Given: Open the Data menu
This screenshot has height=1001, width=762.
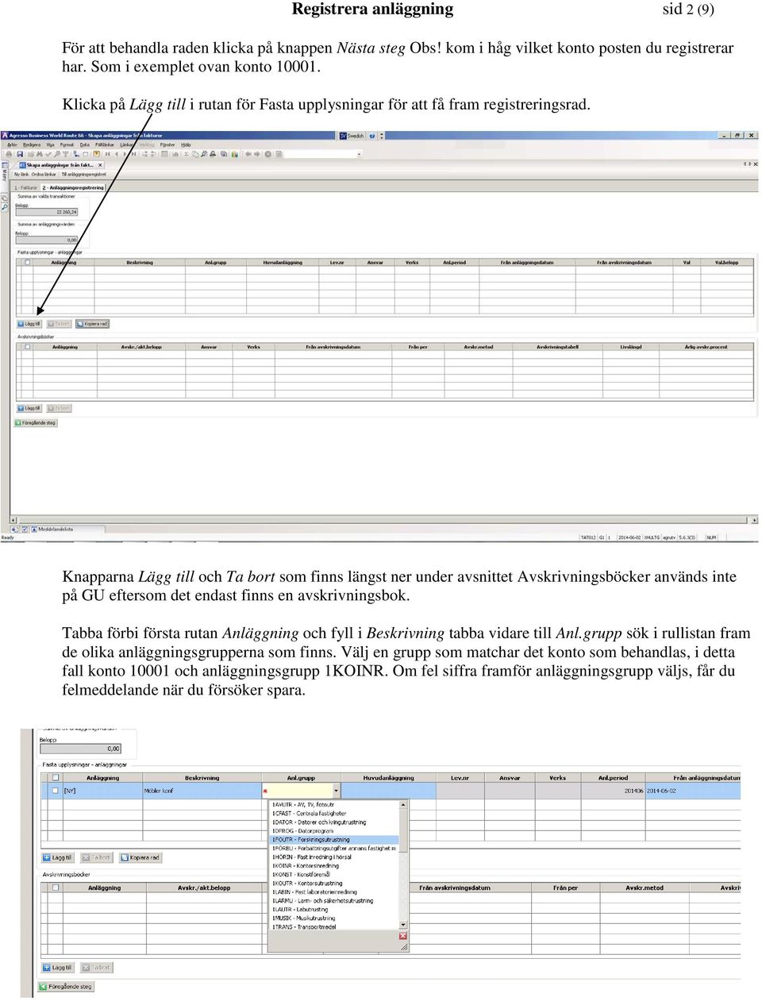Looking at the screenshot, I should click(x=84, y=144).
